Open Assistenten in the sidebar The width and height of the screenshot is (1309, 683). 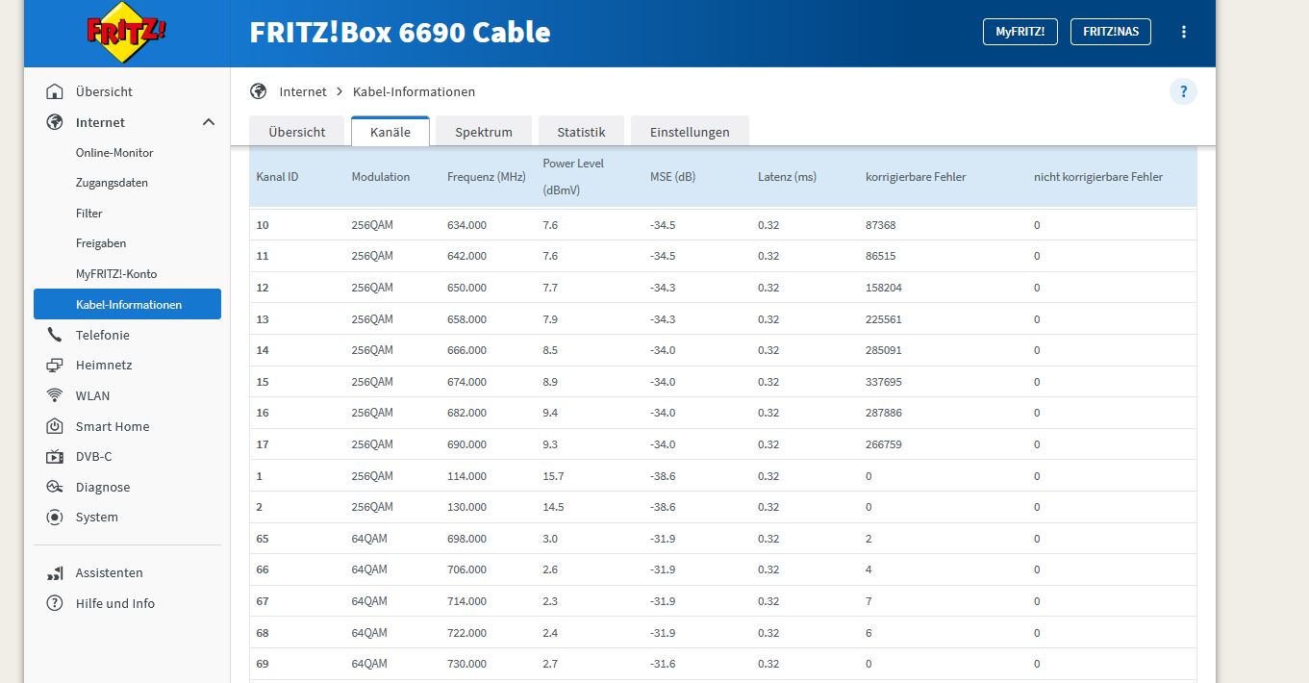(109, 573)
